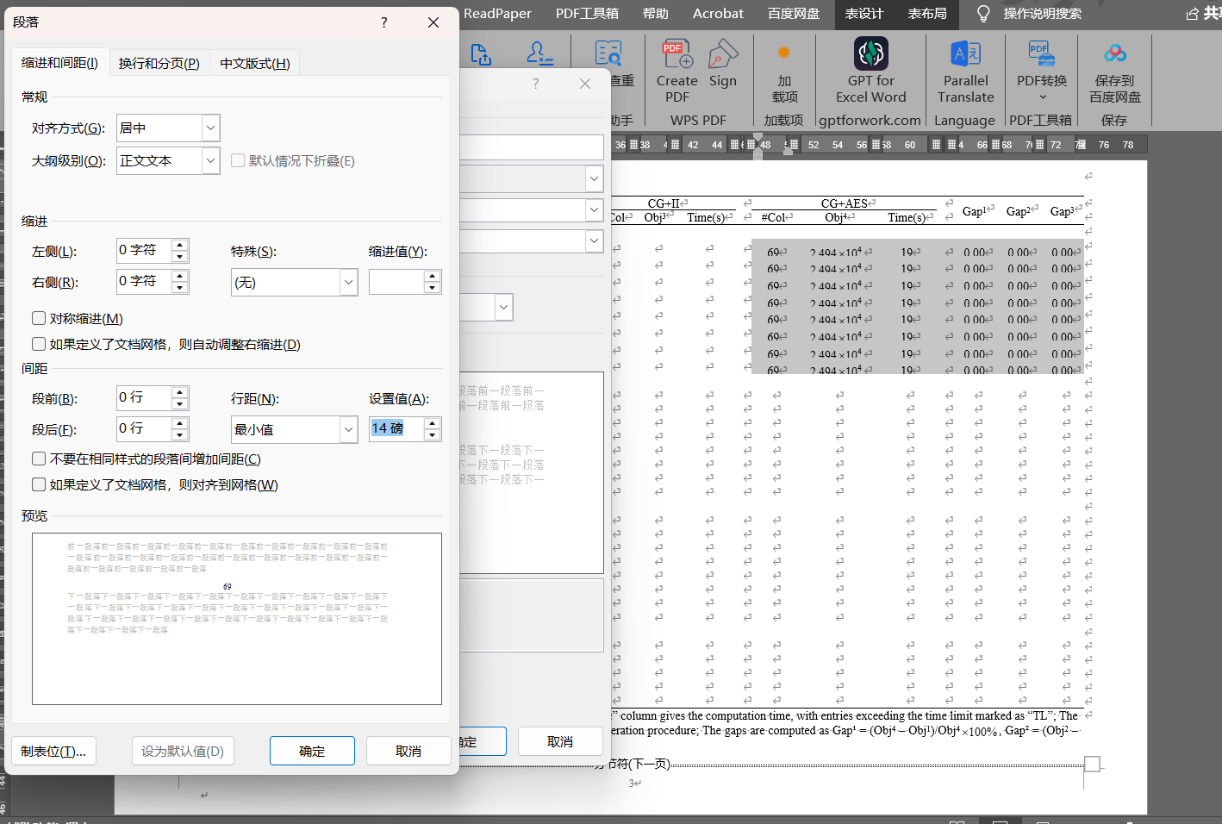
Task: Open the 加载项 add-ins icon
Action: [x=784, y=53]
